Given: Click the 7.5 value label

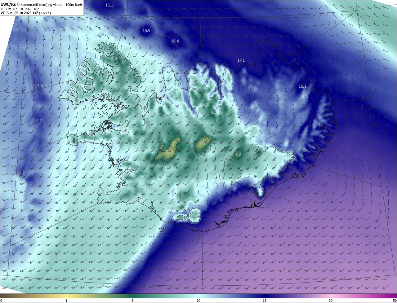Looking at the screenshot, I should click(369, 20).
